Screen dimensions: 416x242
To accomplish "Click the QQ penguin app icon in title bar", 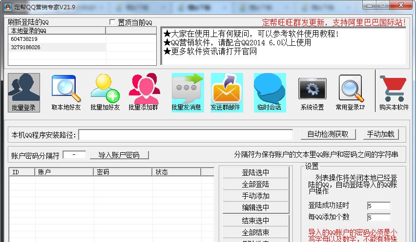I will click(x=8, y=7).
